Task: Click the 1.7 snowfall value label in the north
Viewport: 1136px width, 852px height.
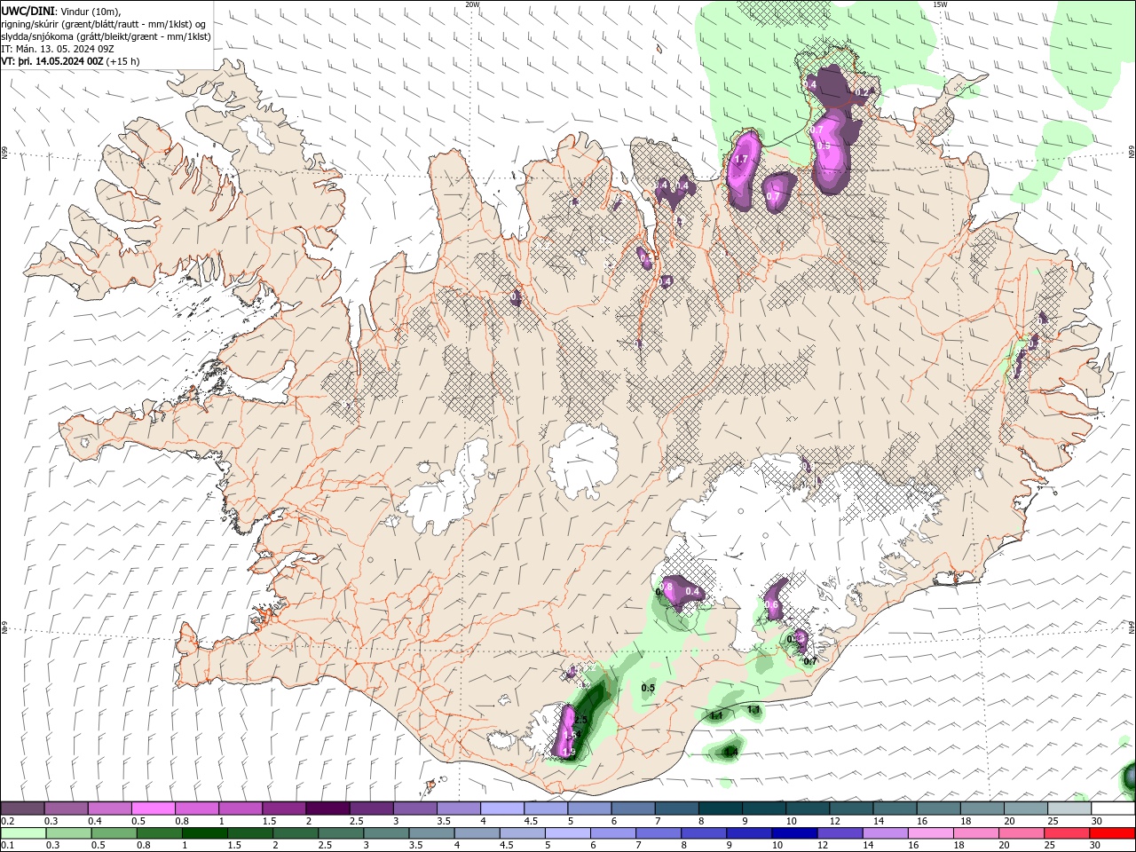Action: (x=741, y=160)
